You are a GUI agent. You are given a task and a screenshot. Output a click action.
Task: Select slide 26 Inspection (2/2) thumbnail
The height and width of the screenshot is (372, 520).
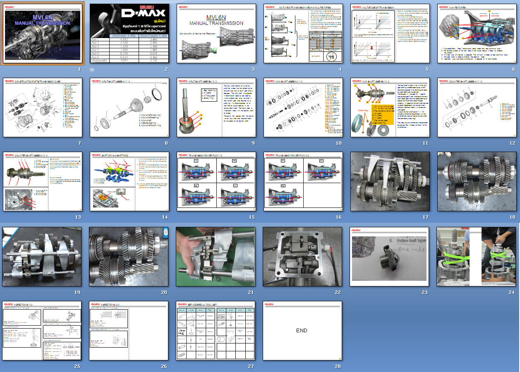coord(129,331)
